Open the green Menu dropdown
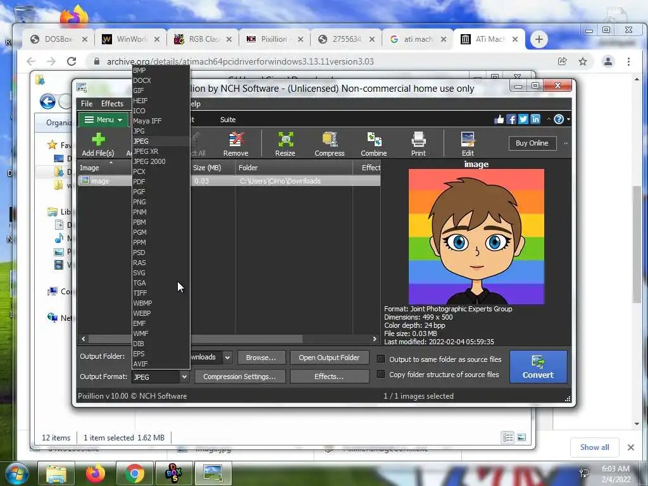Screen dimensions: 648x486 pyautogui.click(x=103, y=120)
